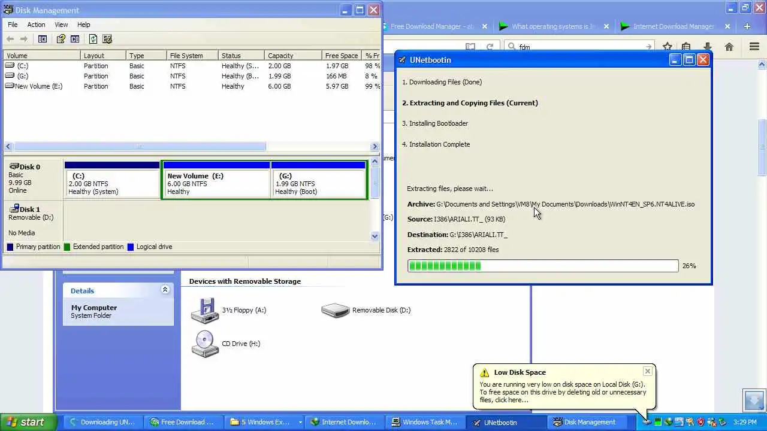Select the (C:) volume row
767x431 pixels.
(x=192, y=66)
